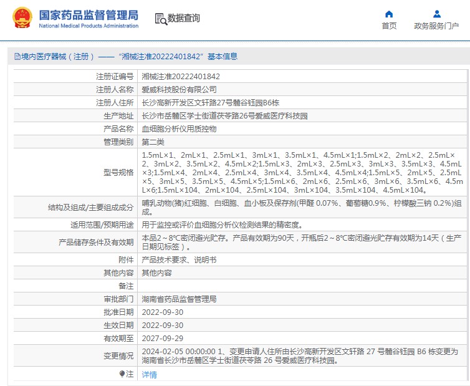Click the 有效期至 label

pyautogui.click(x=118, y=339)
